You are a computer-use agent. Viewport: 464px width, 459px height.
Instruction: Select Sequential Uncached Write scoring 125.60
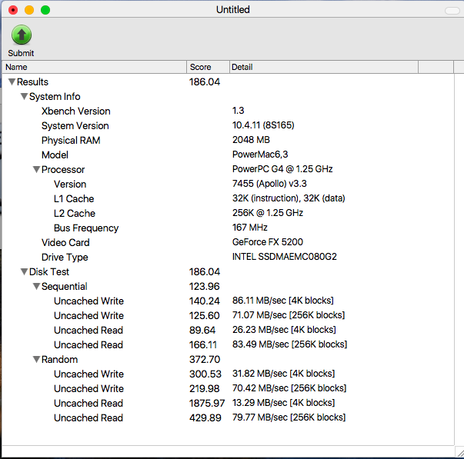pos(228,315)
